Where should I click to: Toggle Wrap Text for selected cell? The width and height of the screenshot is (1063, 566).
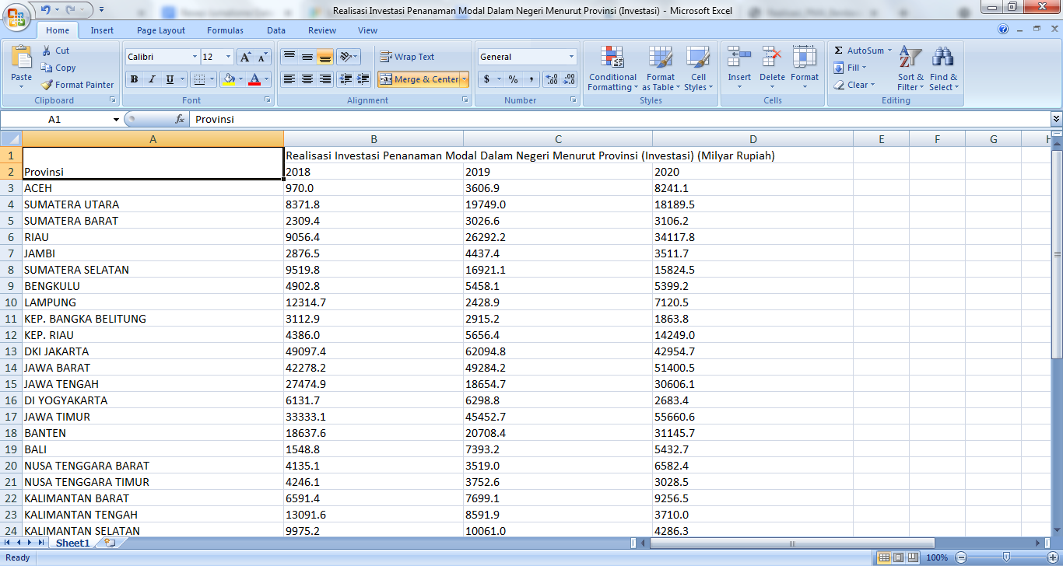pyautogui.click(x=407, y=57)
